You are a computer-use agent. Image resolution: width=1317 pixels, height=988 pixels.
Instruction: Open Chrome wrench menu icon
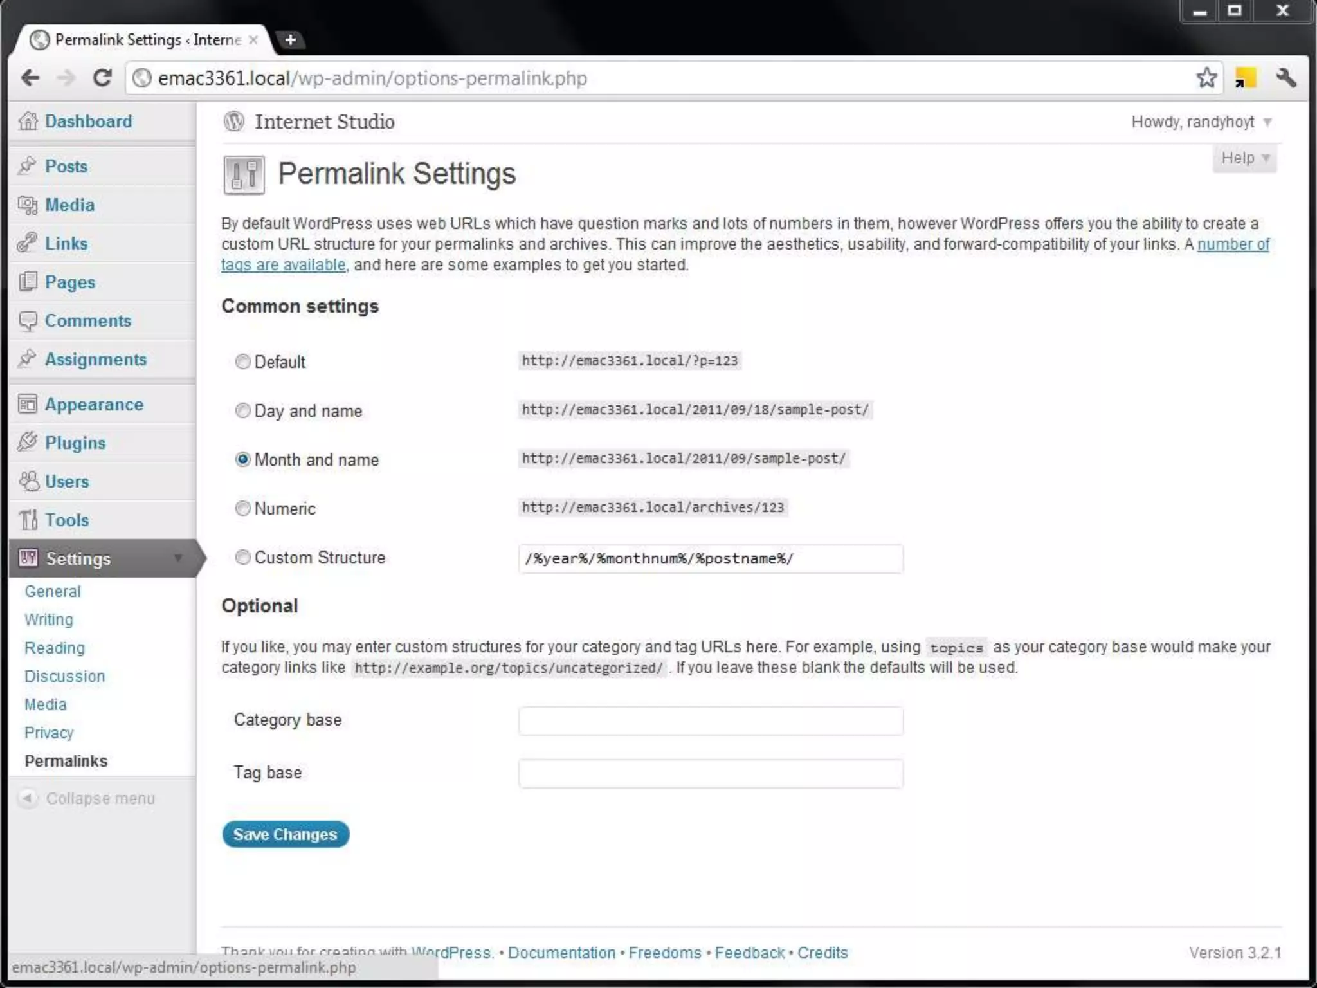point(1286,78)
